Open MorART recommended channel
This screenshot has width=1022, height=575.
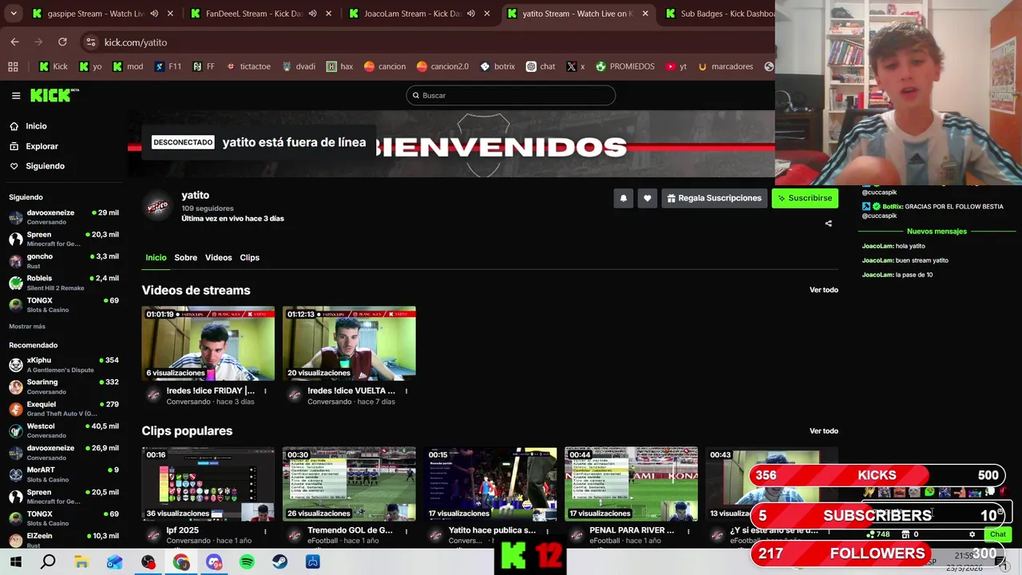pyautogui.click(x=64, y=474)
